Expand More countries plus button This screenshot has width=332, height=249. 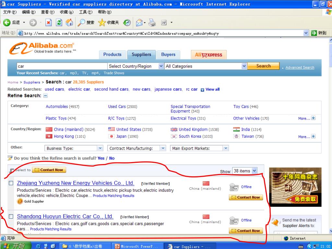point(313,136)
